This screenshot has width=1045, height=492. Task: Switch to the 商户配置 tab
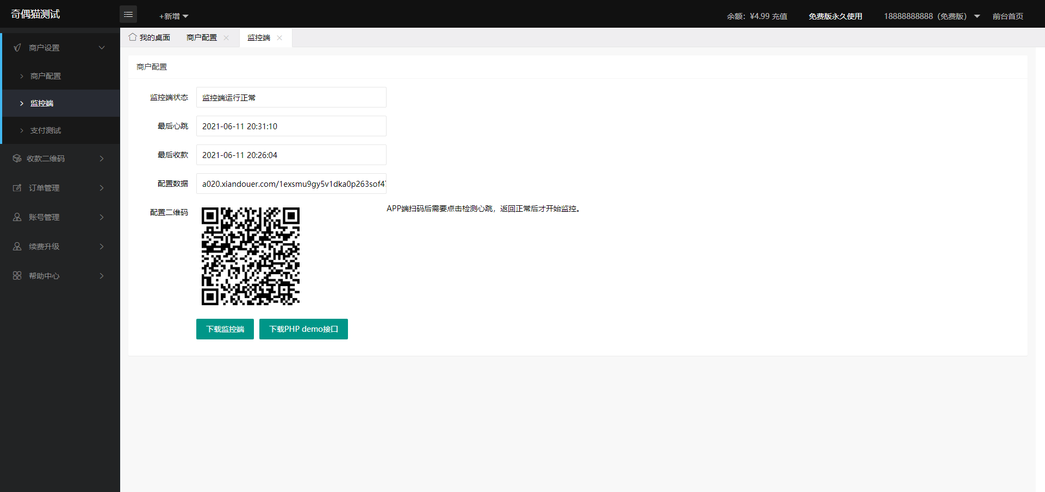pos(202,37)
